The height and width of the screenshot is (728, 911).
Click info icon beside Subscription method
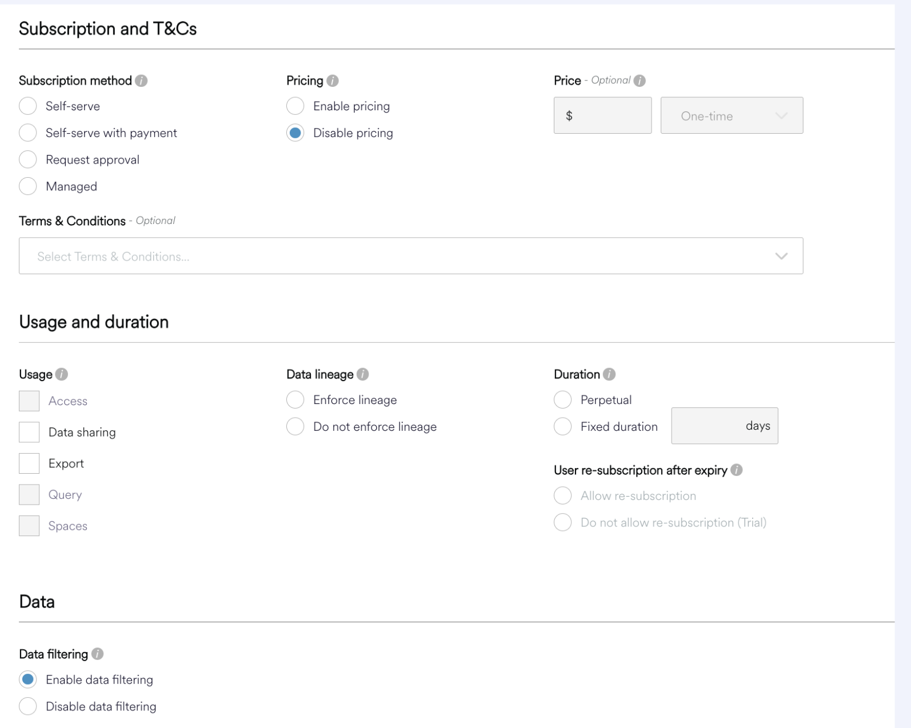[141, 81]
